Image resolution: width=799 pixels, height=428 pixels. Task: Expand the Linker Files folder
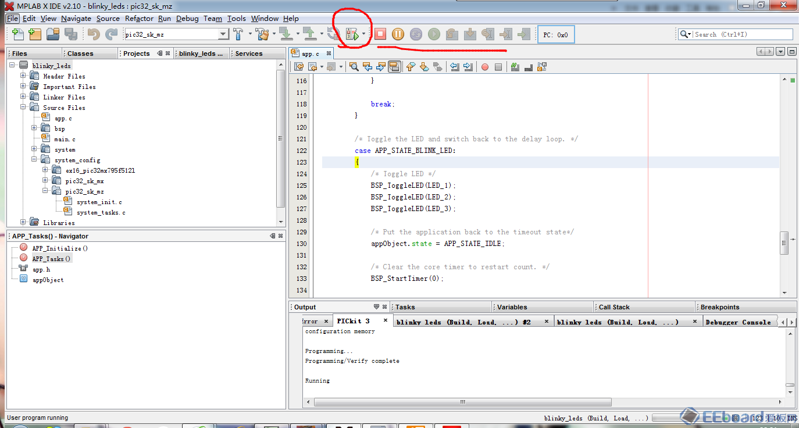[x=23, y=97]
